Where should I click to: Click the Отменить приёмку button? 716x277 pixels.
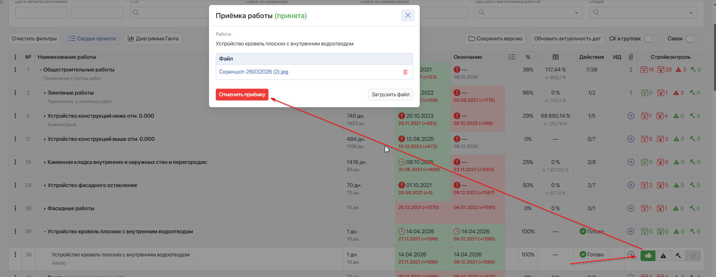(x=242, y=95)
